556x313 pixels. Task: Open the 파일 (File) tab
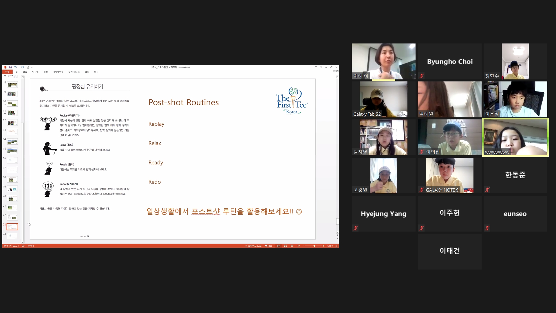[x=7, y=72]
